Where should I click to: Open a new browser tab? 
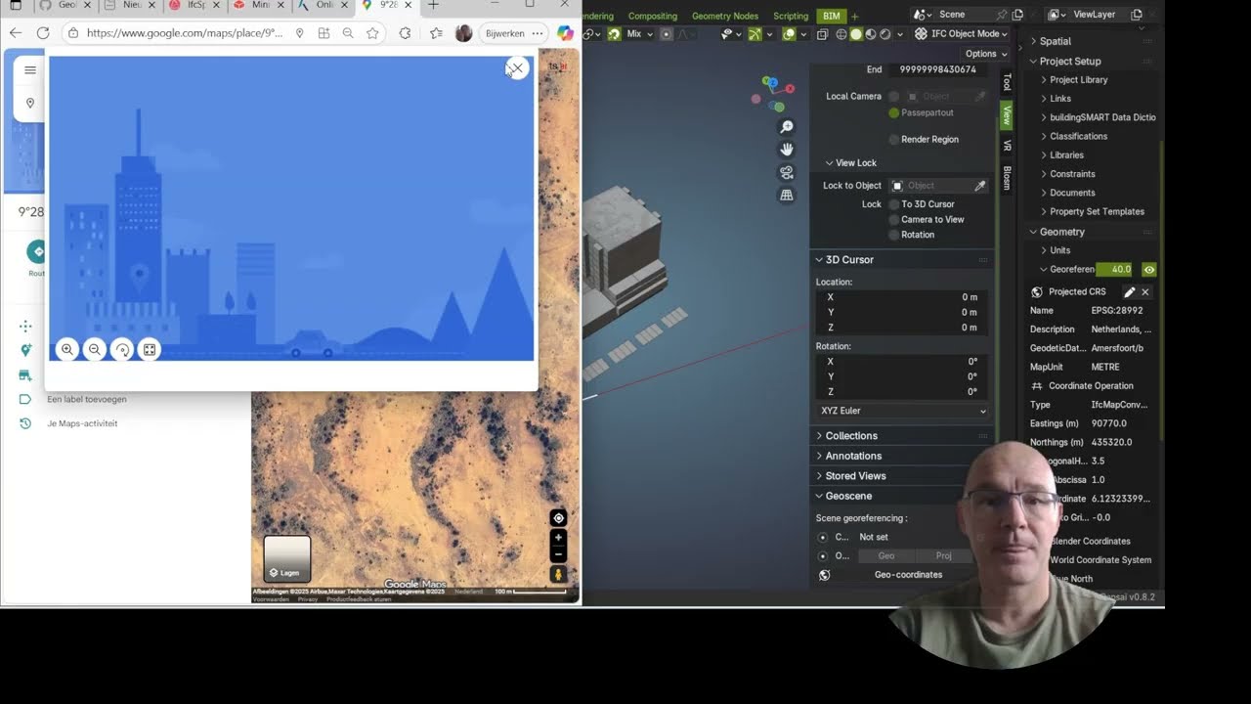(433, 6)
